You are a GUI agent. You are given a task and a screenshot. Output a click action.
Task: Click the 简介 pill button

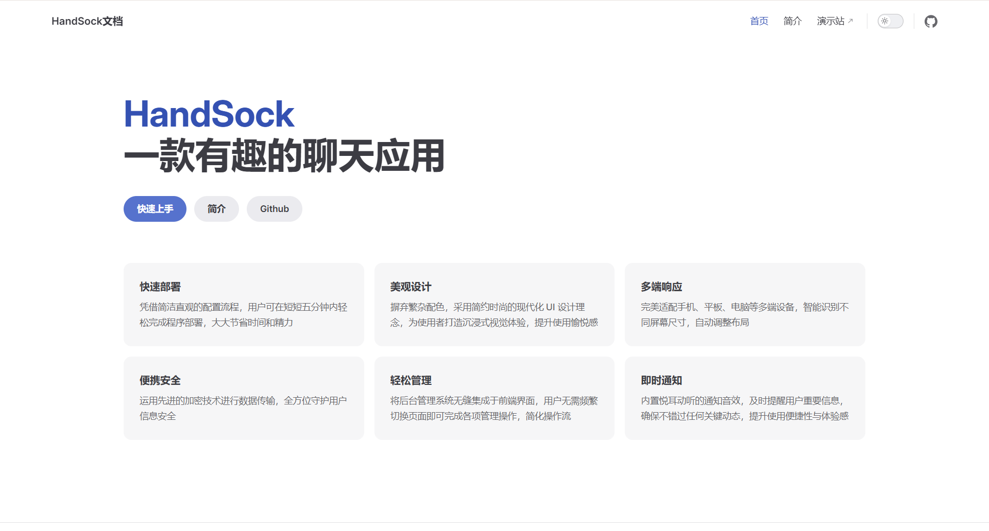(216, 209)
